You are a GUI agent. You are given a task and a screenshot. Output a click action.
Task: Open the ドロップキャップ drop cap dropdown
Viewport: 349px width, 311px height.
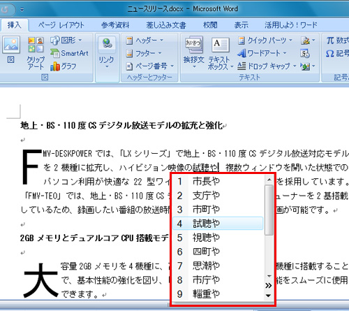coord(267,66)
